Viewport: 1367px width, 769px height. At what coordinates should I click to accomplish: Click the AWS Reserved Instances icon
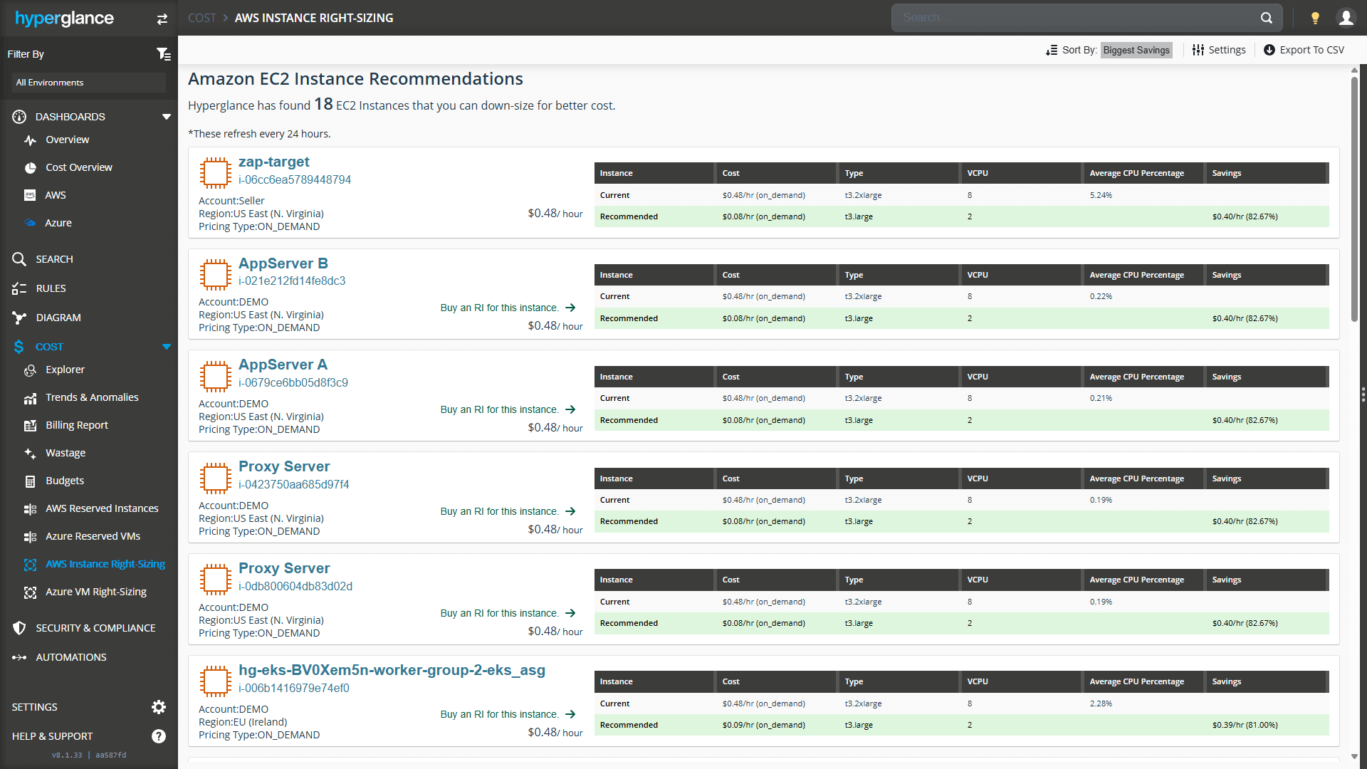(x=30, y=509)
